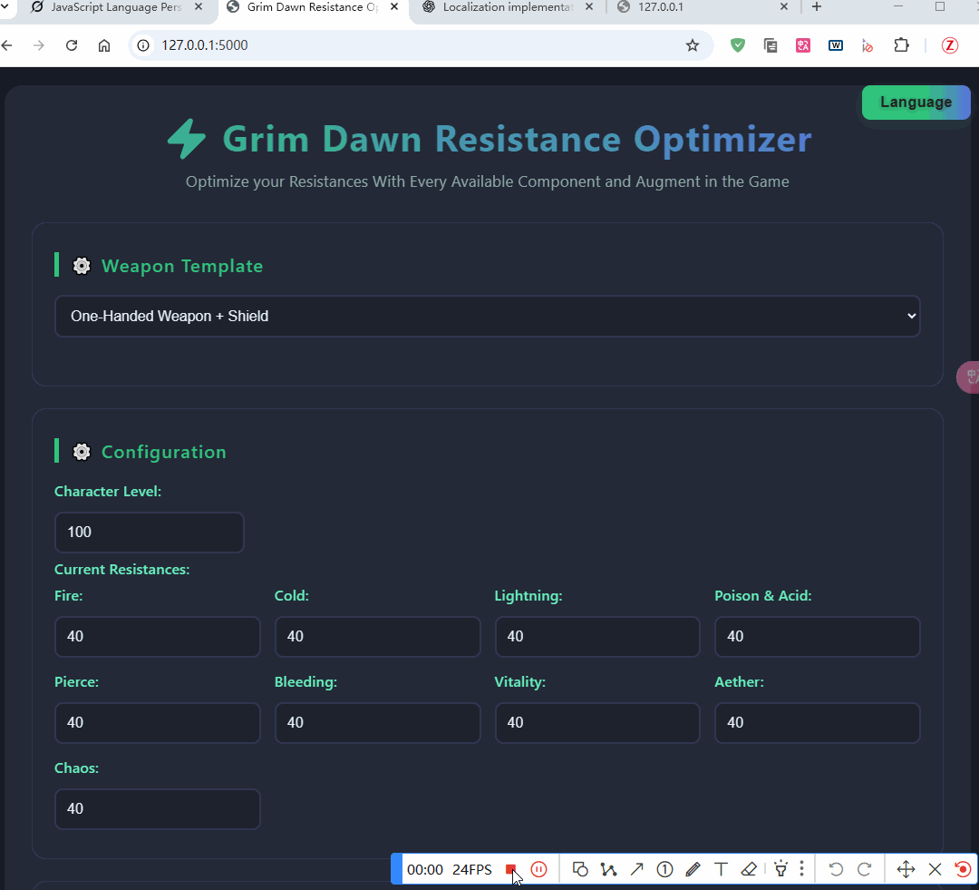Screen dimensions: 979x890
Task: Edit the Chaos resistance field
Action: click(158, 809)
